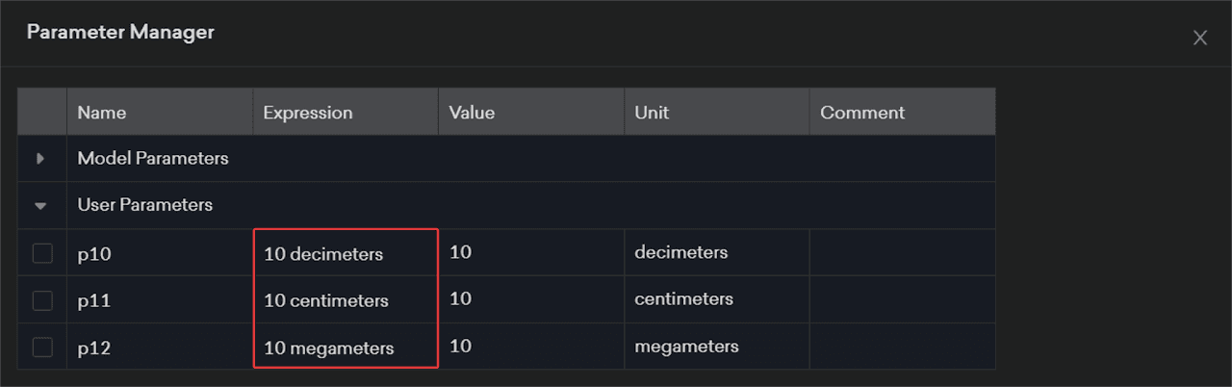1232x387 pixels.
Task: Edit the 10 megameters expression
Action: pos(329,348)
